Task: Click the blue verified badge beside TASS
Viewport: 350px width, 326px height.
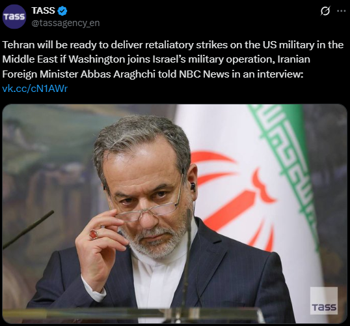Action: coord(62,10)
